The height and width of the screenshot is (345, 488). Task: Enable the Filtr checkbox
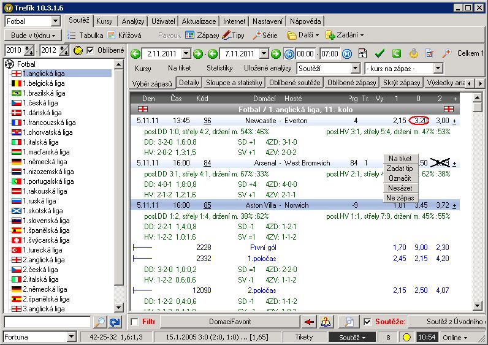(134, 322)
